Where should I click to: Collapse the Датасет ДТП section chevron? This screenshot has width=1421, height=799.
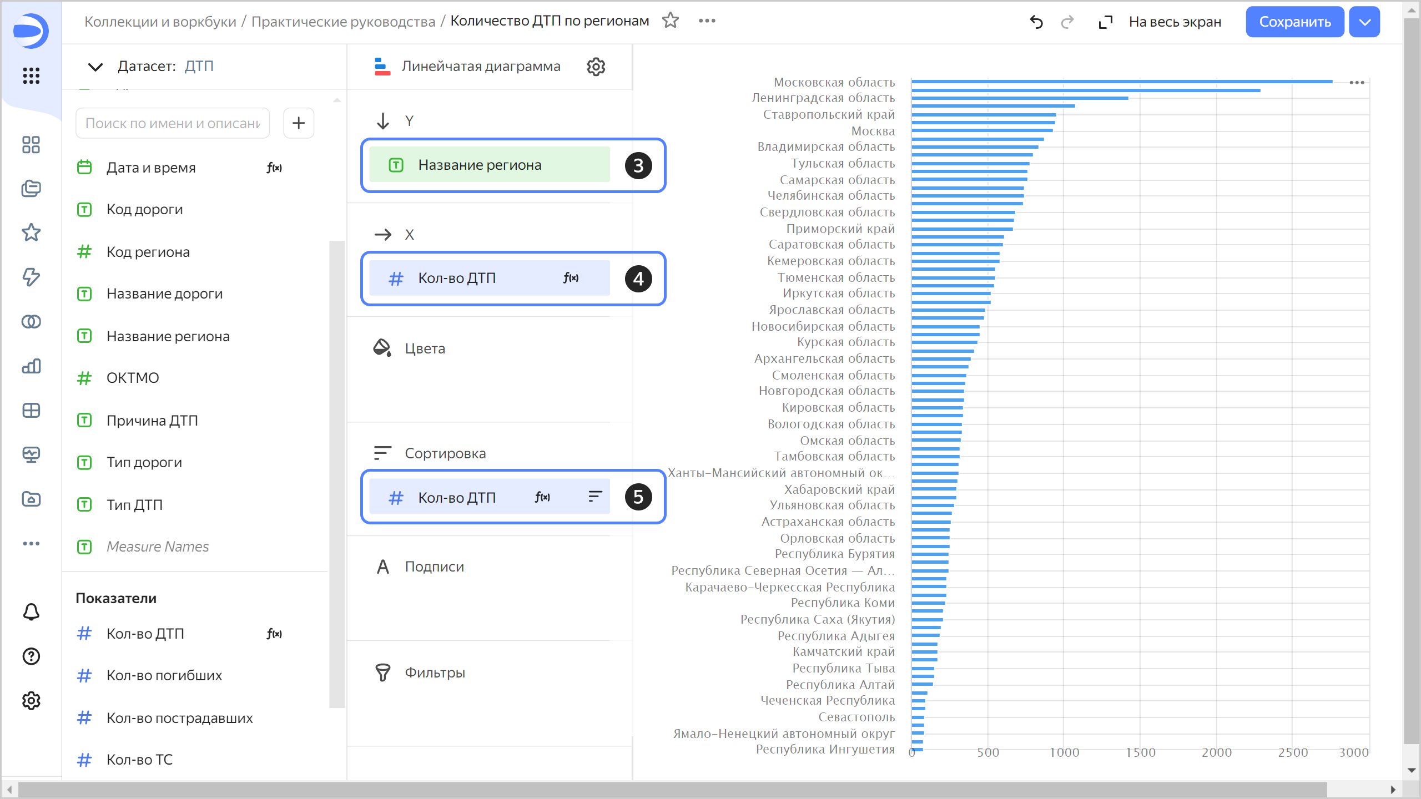(95, 67)
